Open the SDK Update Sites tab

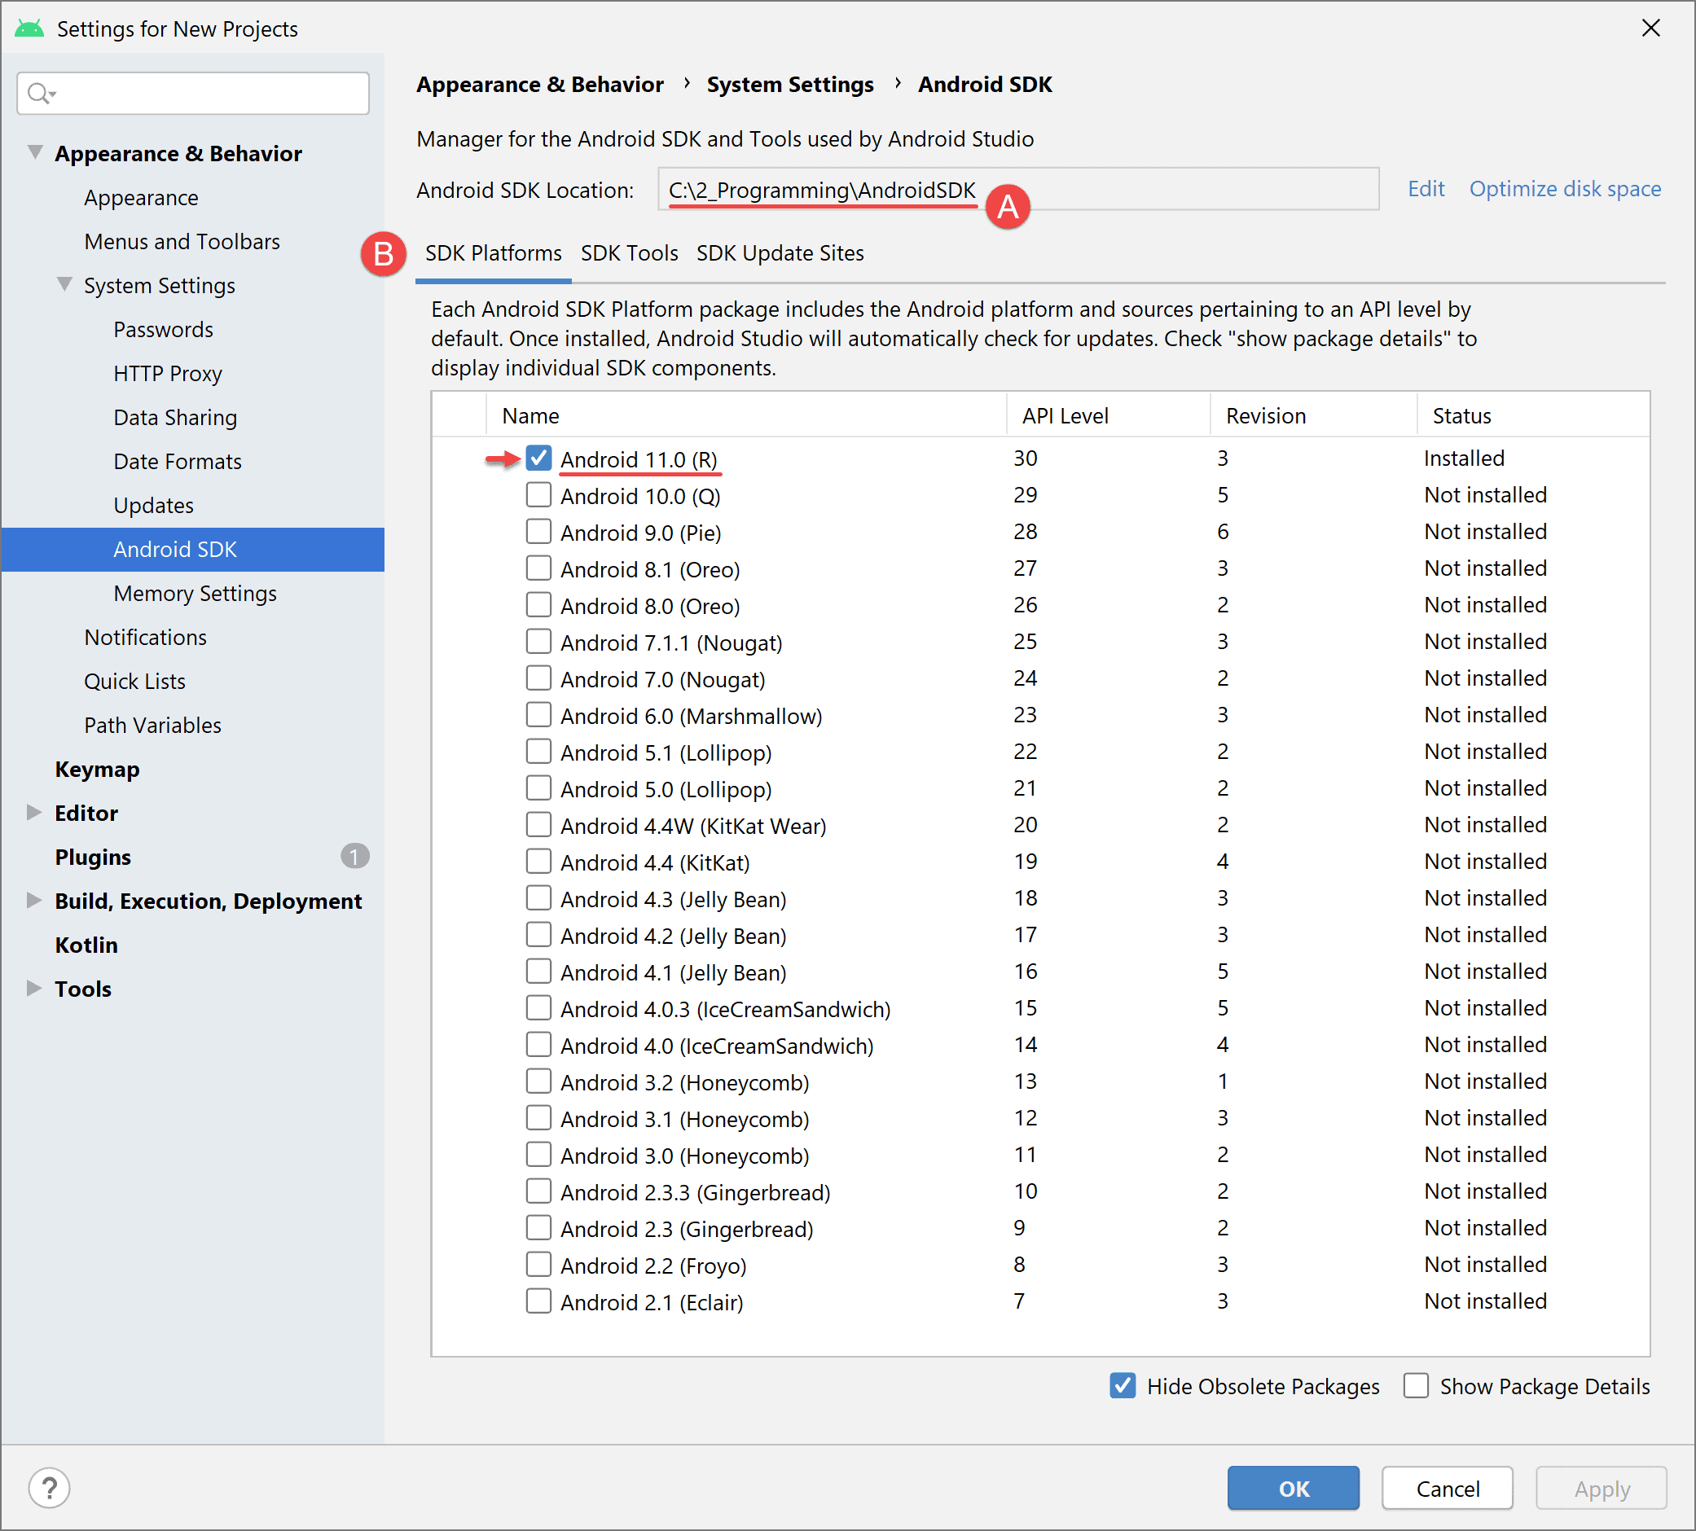(780, 253)
